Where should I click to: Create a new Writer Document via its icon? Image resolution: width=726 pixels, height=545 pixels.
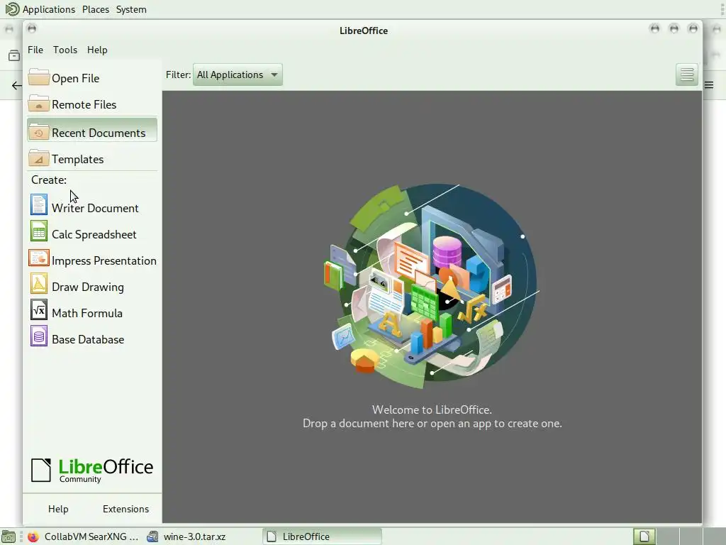tap(39, 204)
